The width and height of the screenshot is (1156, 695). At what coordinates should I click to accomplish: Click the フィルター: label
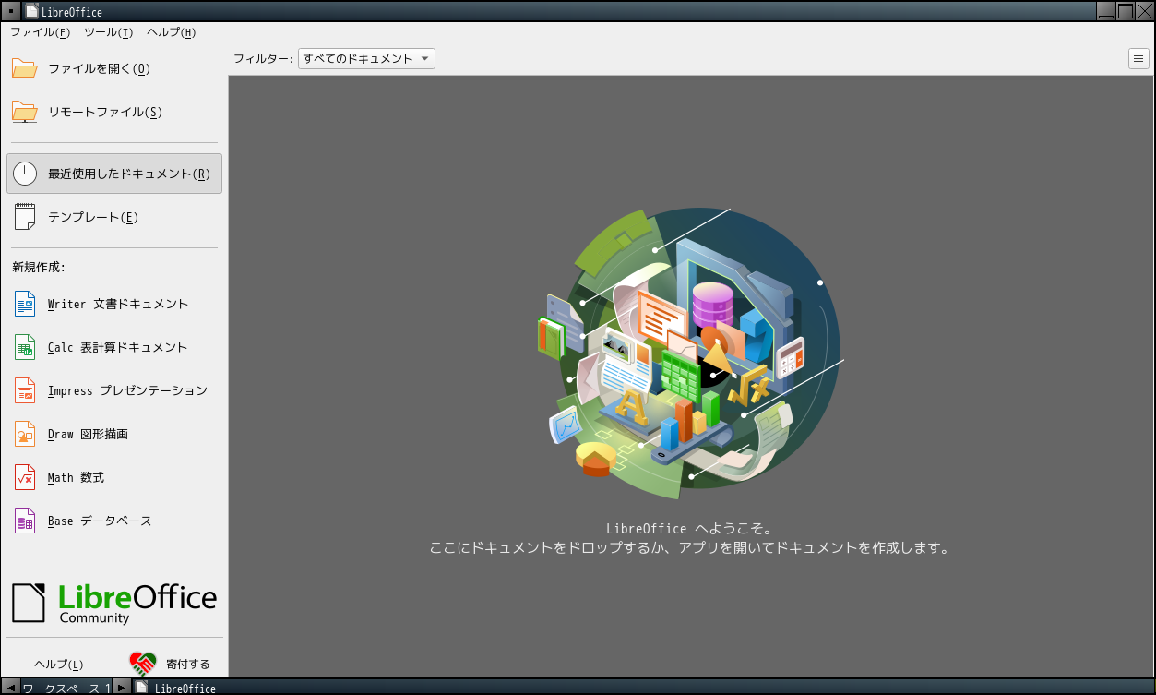(x=263, y=59)
